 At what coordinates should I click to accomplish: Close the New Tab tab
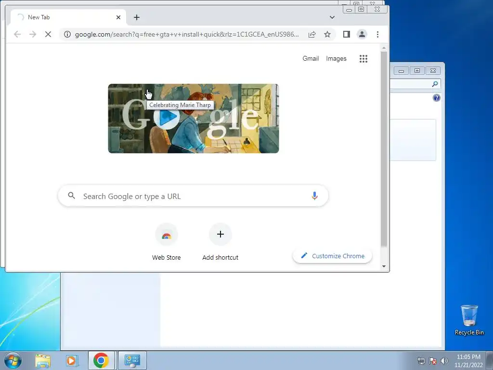118,17
